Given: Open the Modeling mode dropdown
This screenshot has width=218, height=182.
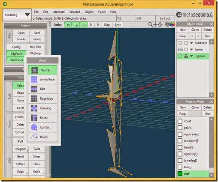Looking at the screenshot, I should point(17,15).
